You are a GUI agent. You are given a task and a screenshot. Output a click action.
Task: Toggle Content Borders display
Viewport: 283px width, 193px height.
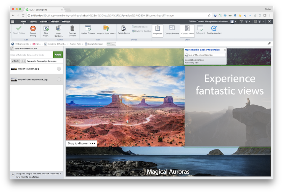point(172,28)
